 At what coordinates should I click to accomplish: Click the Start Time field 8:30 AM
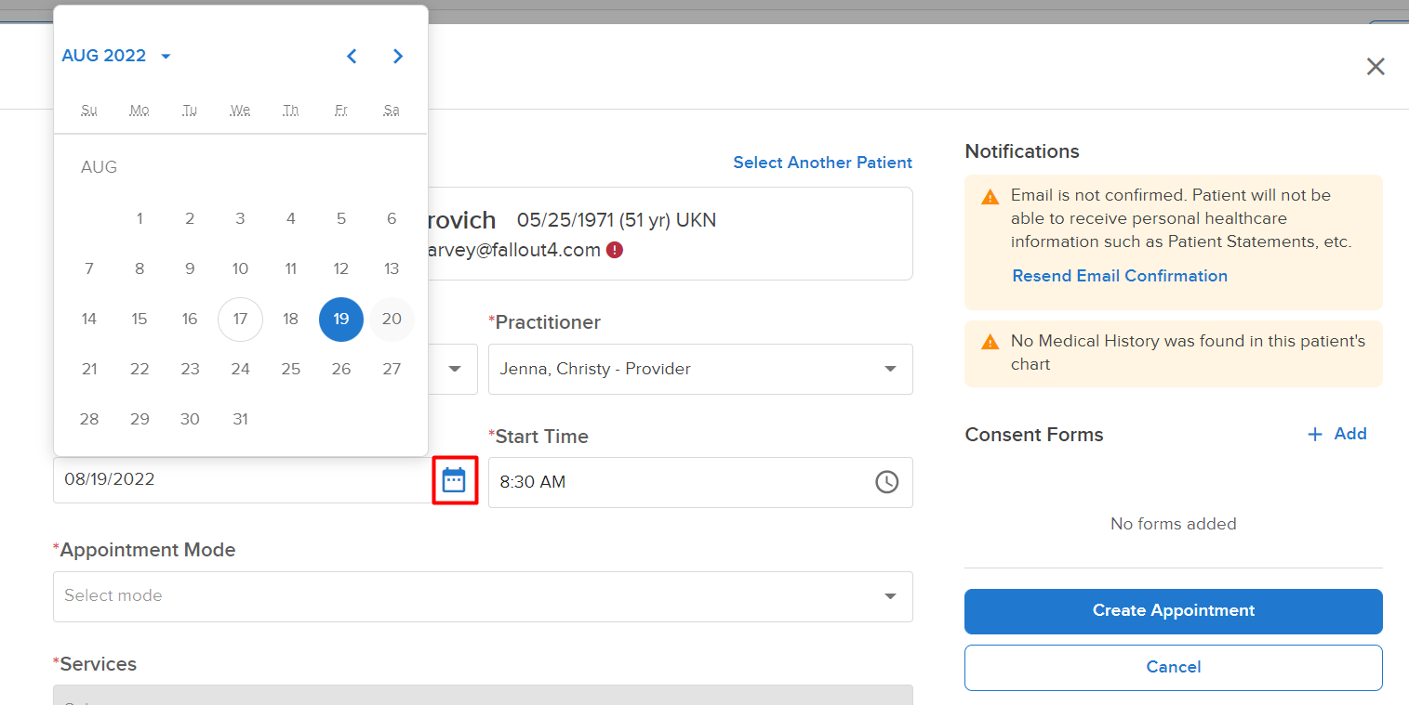click(x=700, y=482)
